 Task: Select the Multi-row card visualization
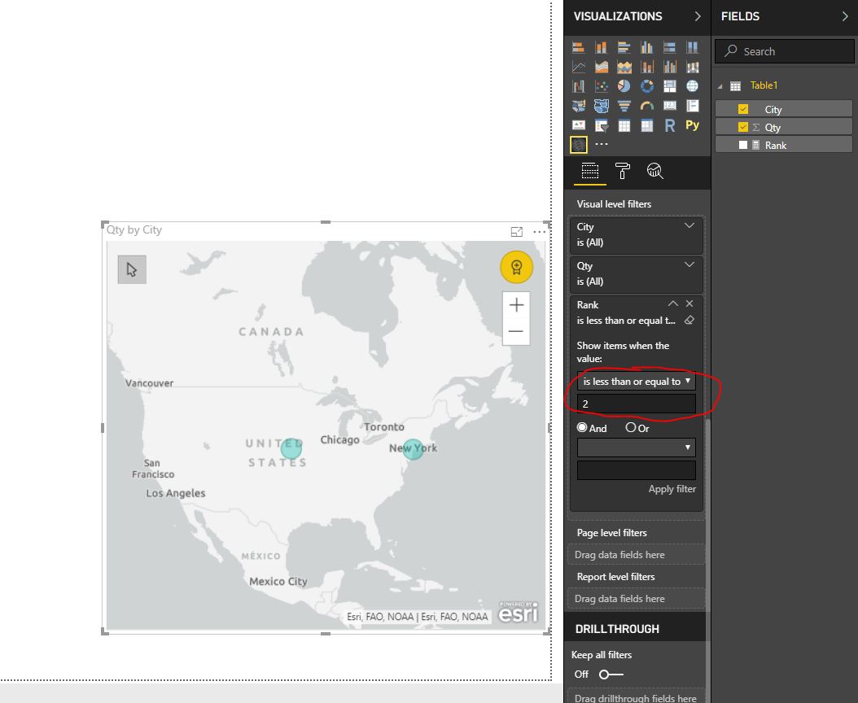click(x=692, y=106)
